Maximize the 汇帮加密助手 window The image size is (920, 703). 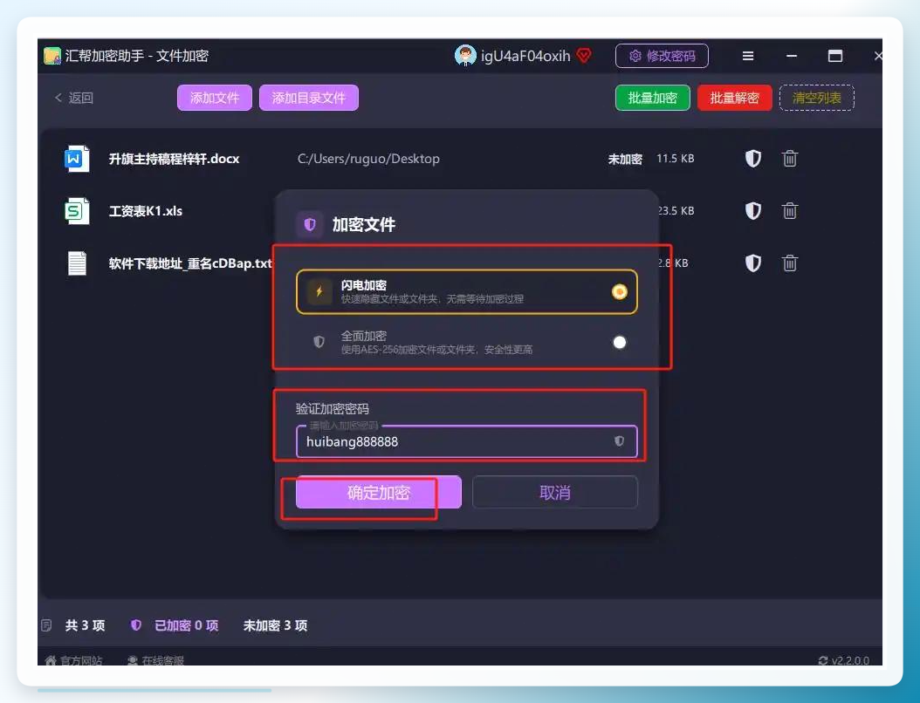tap(835, 56)
